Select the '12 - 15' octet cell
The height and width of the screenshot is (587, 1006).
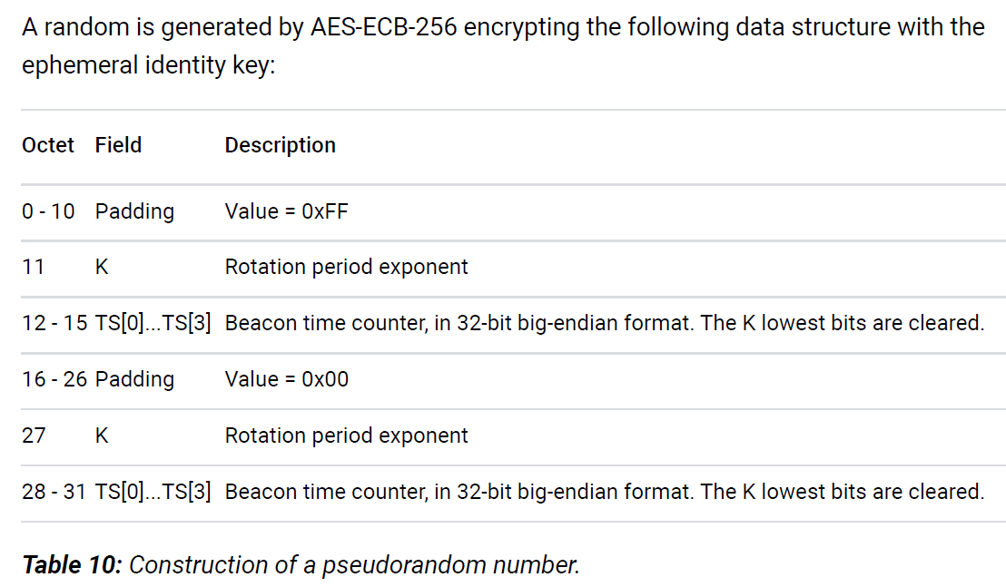(x=54, y=323)
